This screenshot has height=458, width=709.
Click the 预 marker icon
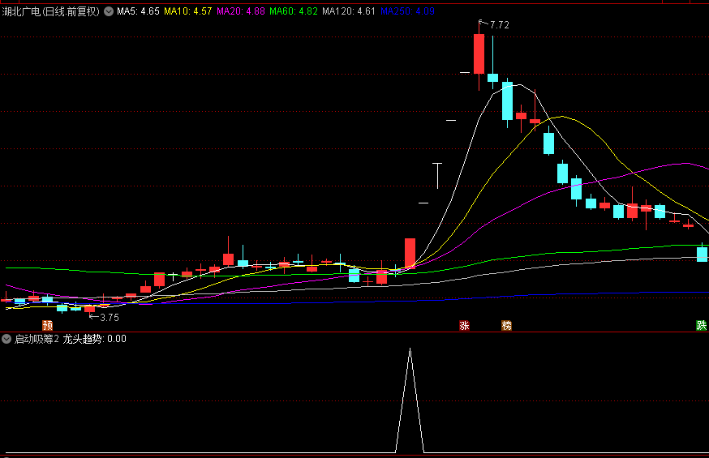pyautogui.click(x=48, y=325)
